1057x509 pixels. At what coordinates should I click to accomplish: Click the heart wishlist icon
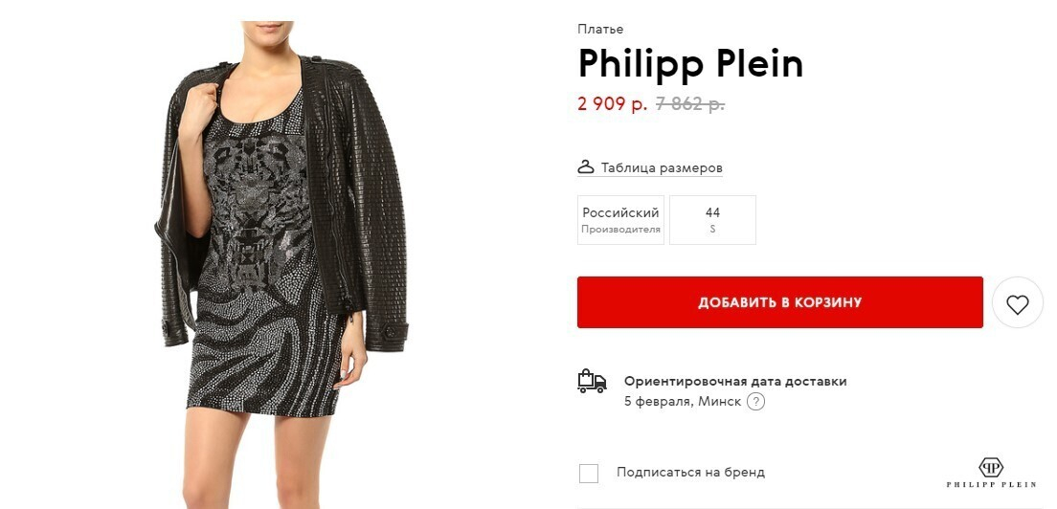[x=1017, y=304]
